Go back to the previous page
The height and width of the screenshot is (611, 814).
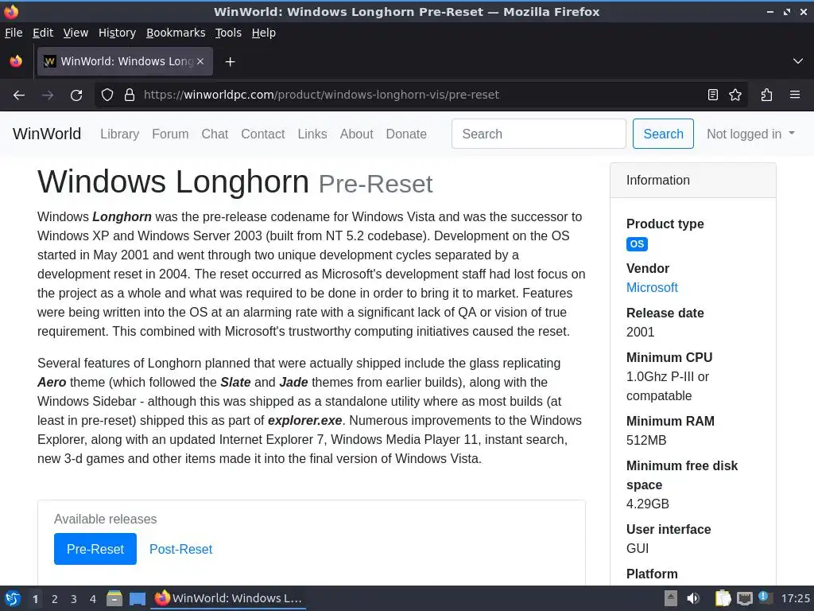coord(19,95)
